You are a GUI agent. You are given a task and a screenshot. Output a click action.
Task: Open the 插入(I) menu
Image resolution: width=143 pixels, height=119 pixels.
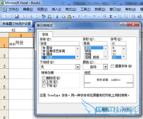point(56,9)
